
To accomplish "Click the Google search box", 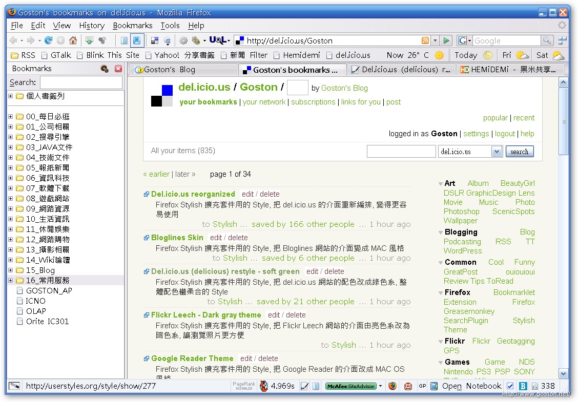I will 506,40.
